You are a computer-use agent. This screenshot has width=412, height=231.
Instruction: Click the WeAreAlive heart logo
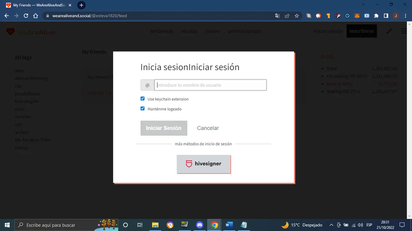pyautogui.click(x=11, y=31)
